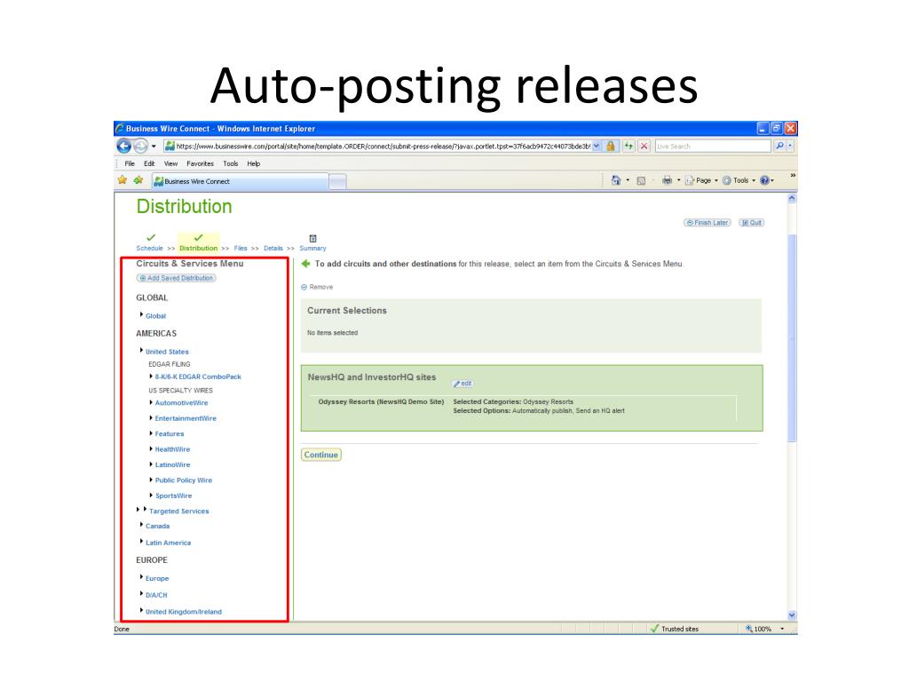Click Add Saved Distribution button
909x682 pixels.
point(177,278)
